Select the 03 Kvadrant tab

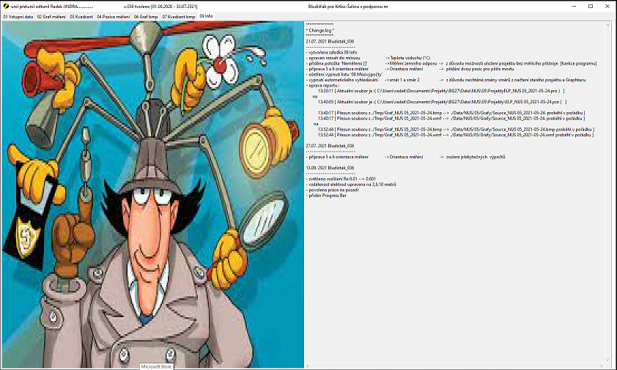click(x=82, y=16)
